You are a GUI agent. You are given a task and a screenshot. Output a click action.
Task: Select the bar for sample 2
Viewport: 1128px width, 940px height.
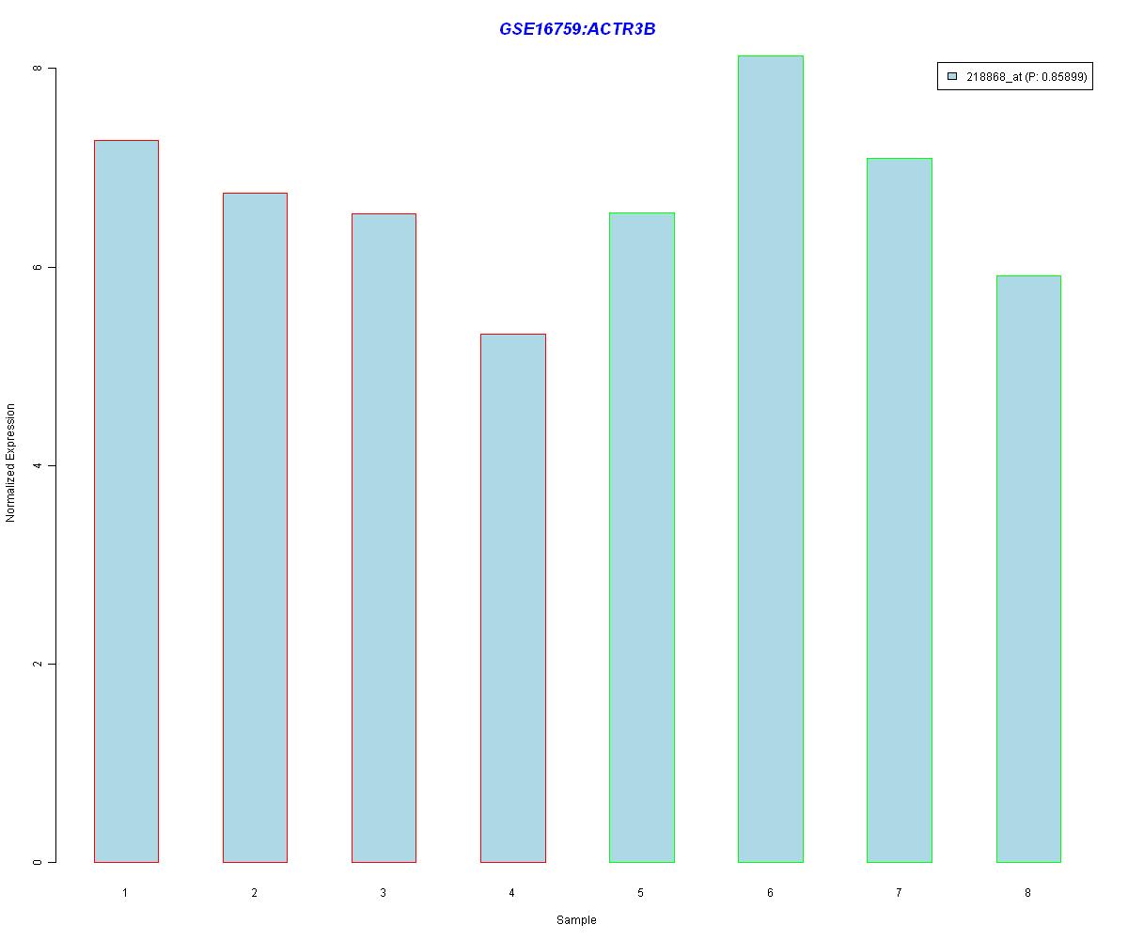[255, 527]
